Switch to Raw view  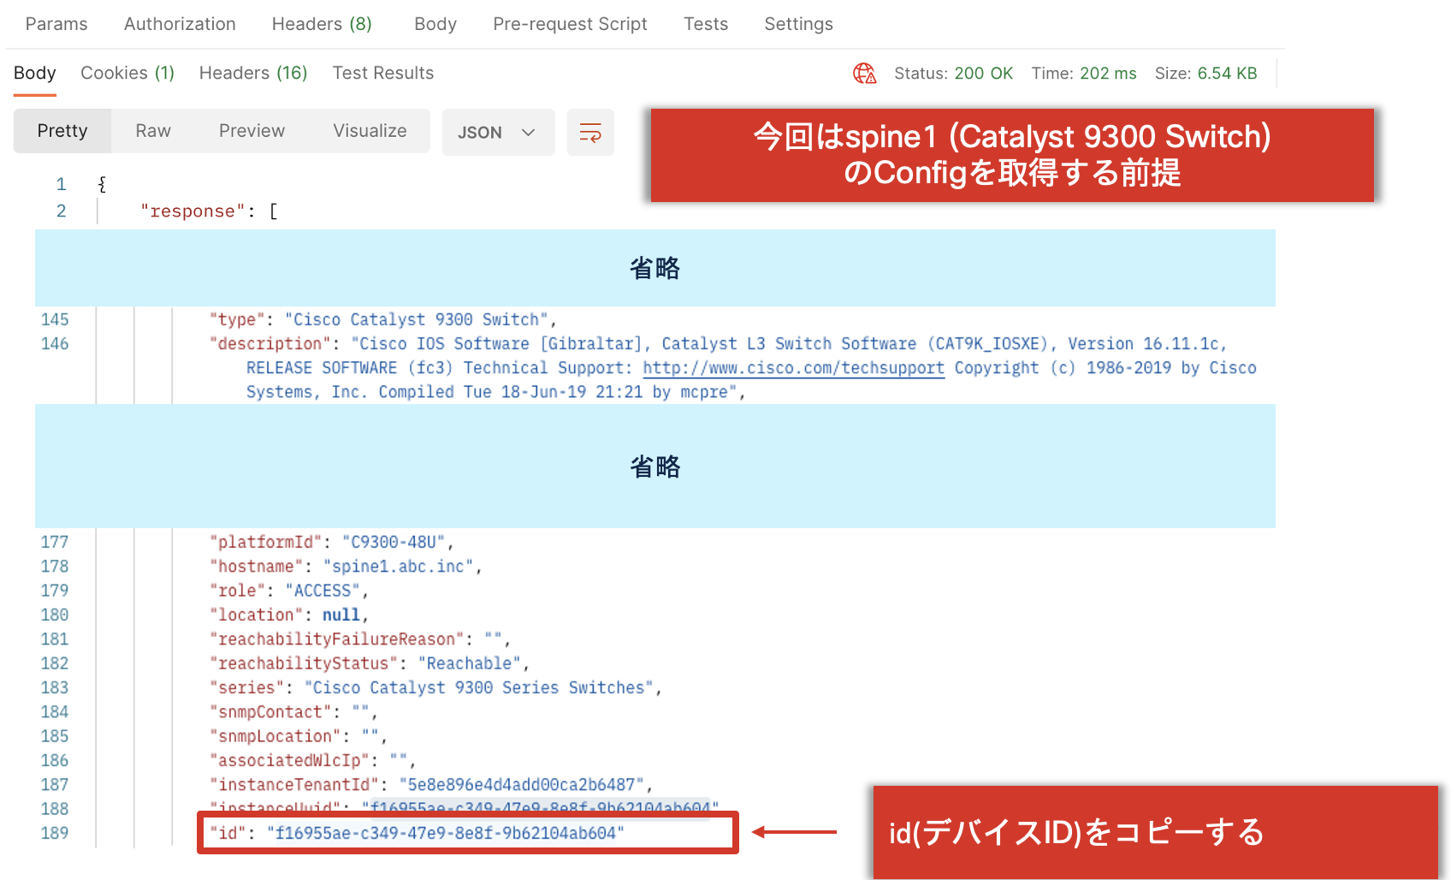point(153,131)
